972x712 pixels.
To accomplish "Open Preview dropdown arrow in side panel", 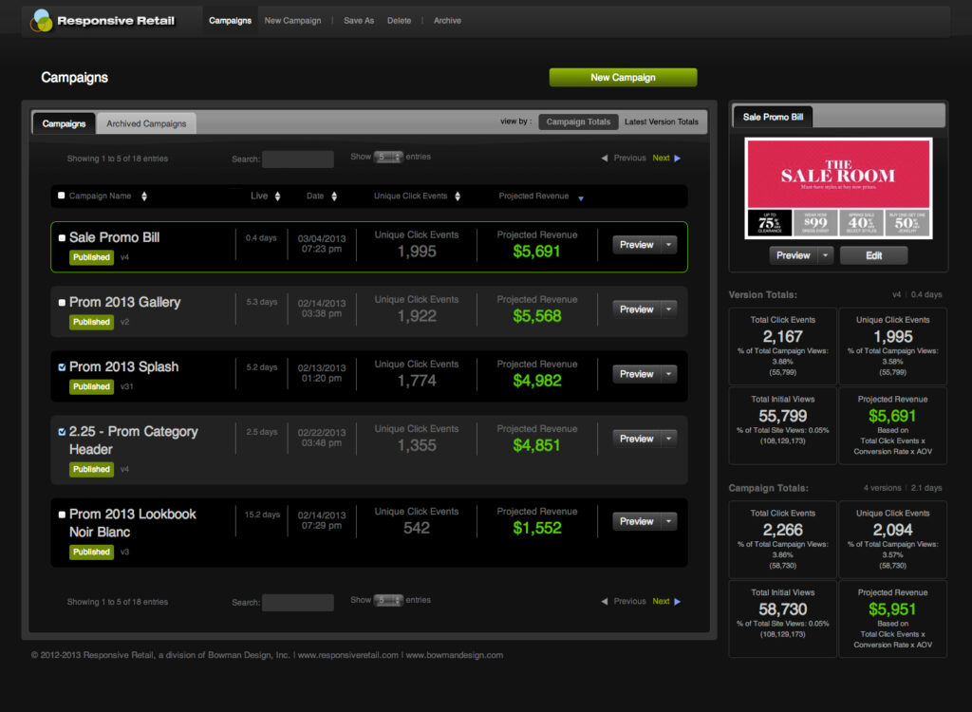I will click(x=826, y=255).
